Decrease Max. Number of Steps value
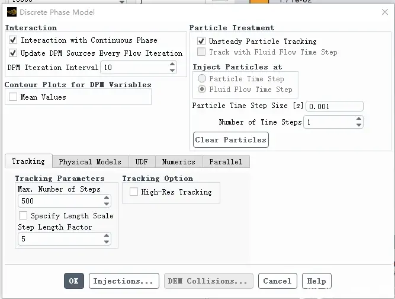 [x=107, y=204]
